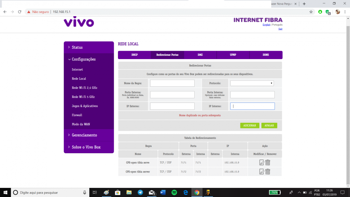The width and height of the screenshot is (350, 197).
Task: Open Microsoft Edge from the taskbar
Action: point(185,192)
